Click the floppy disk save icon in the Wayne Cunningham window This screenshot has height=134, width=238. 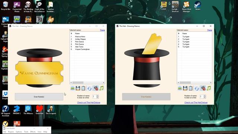78,88
